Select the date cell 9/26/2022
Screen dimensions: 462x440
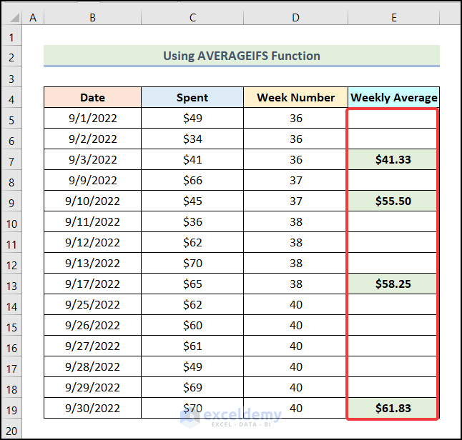tap(92, 325)
